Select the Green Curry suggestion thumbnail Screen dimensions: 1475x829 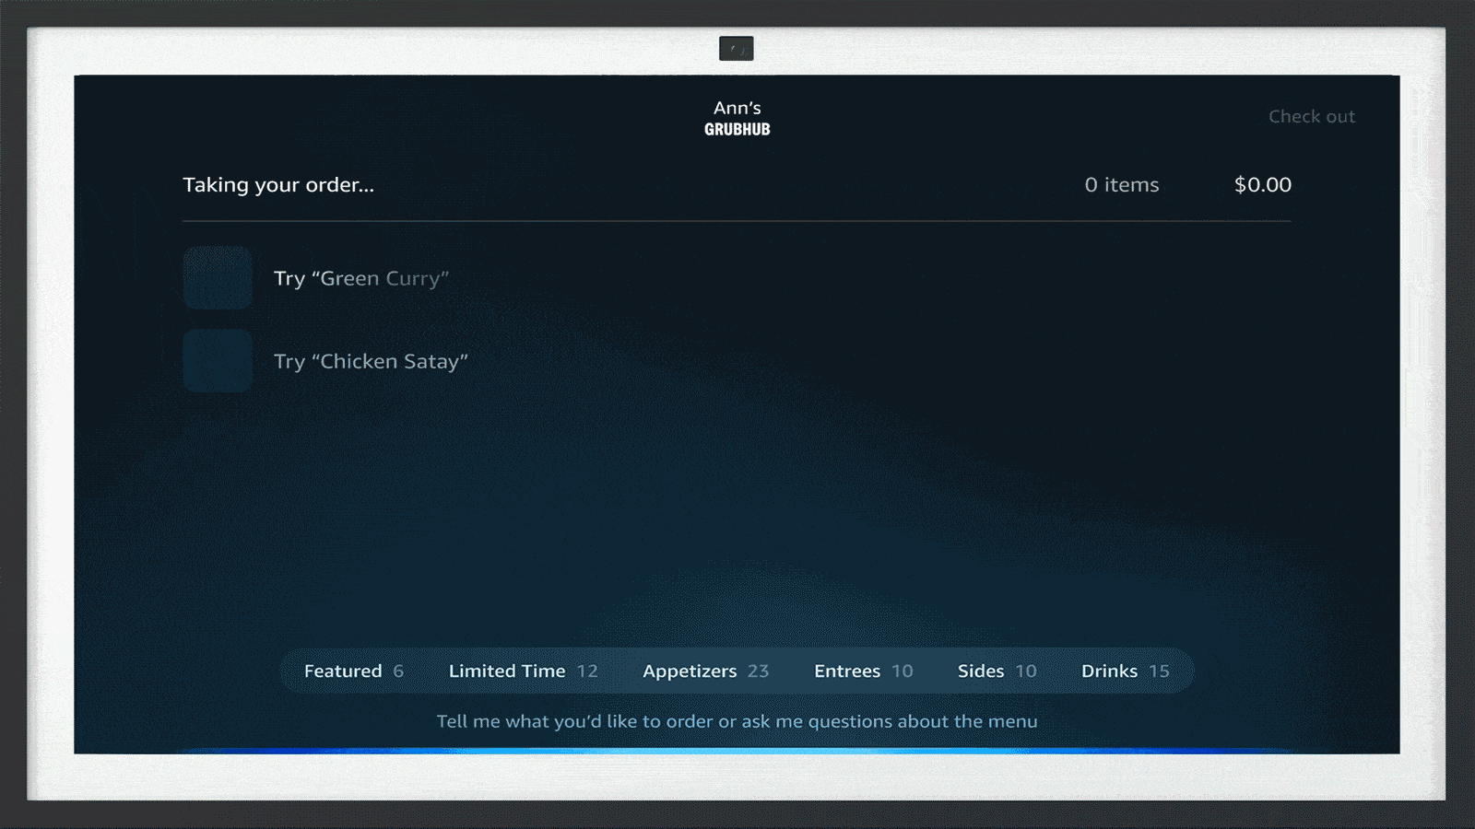pos(218,278)
